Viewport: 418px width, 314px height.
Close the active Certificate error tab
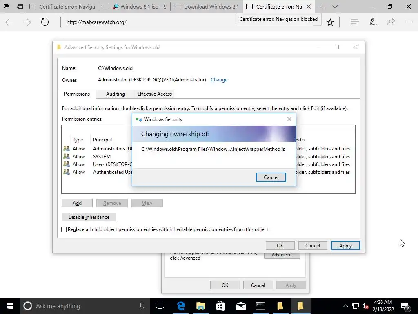(x=309, y=7)
